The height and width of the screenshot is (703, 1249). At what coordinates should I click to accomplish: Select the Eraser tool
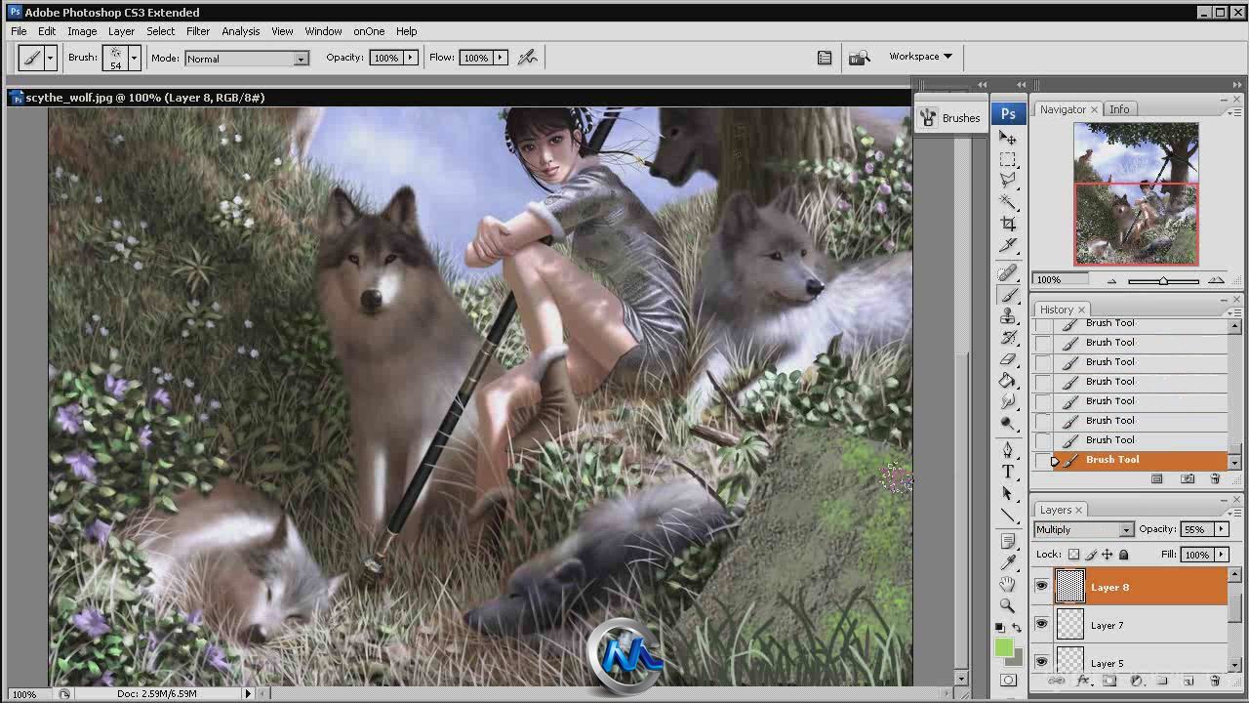coord(1008,359)
